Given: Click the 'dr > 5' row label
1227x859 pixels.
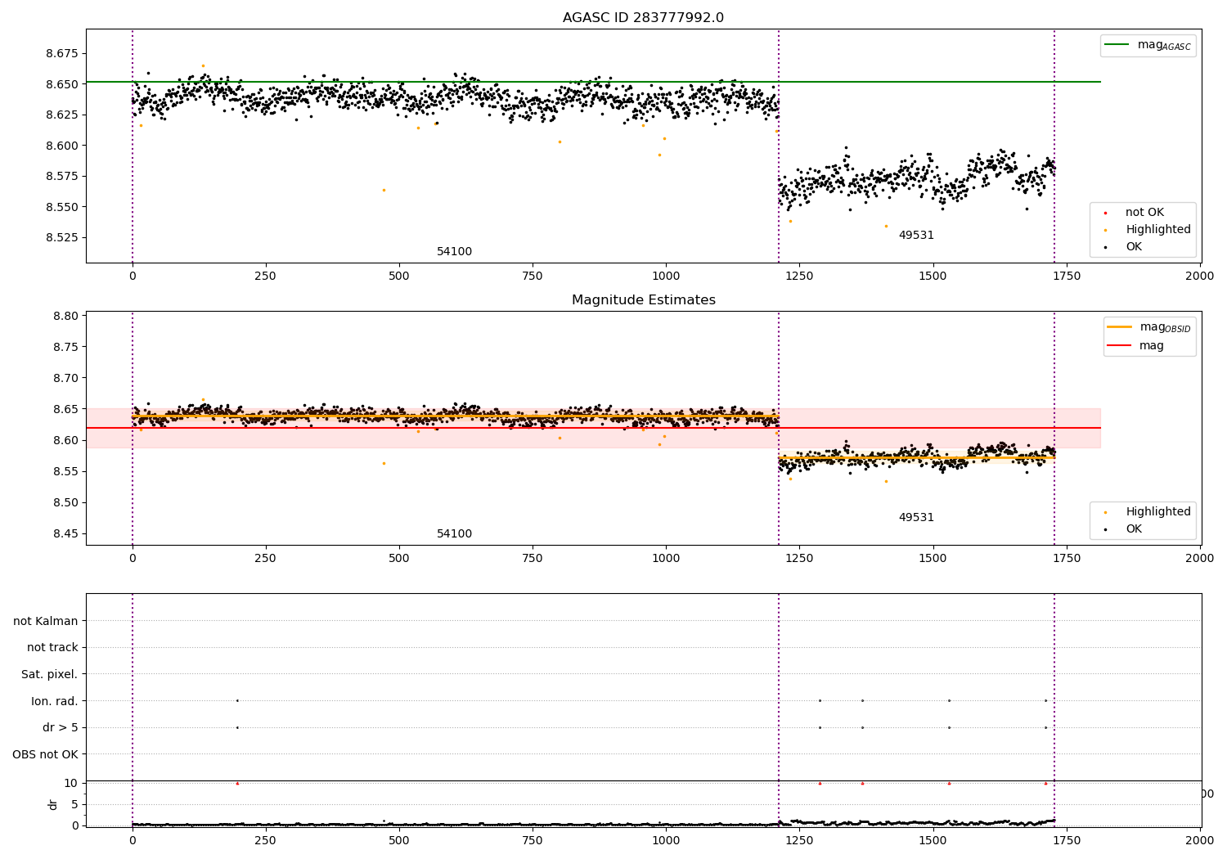Looking at the screenshot, I should click(x=61, y=727).
